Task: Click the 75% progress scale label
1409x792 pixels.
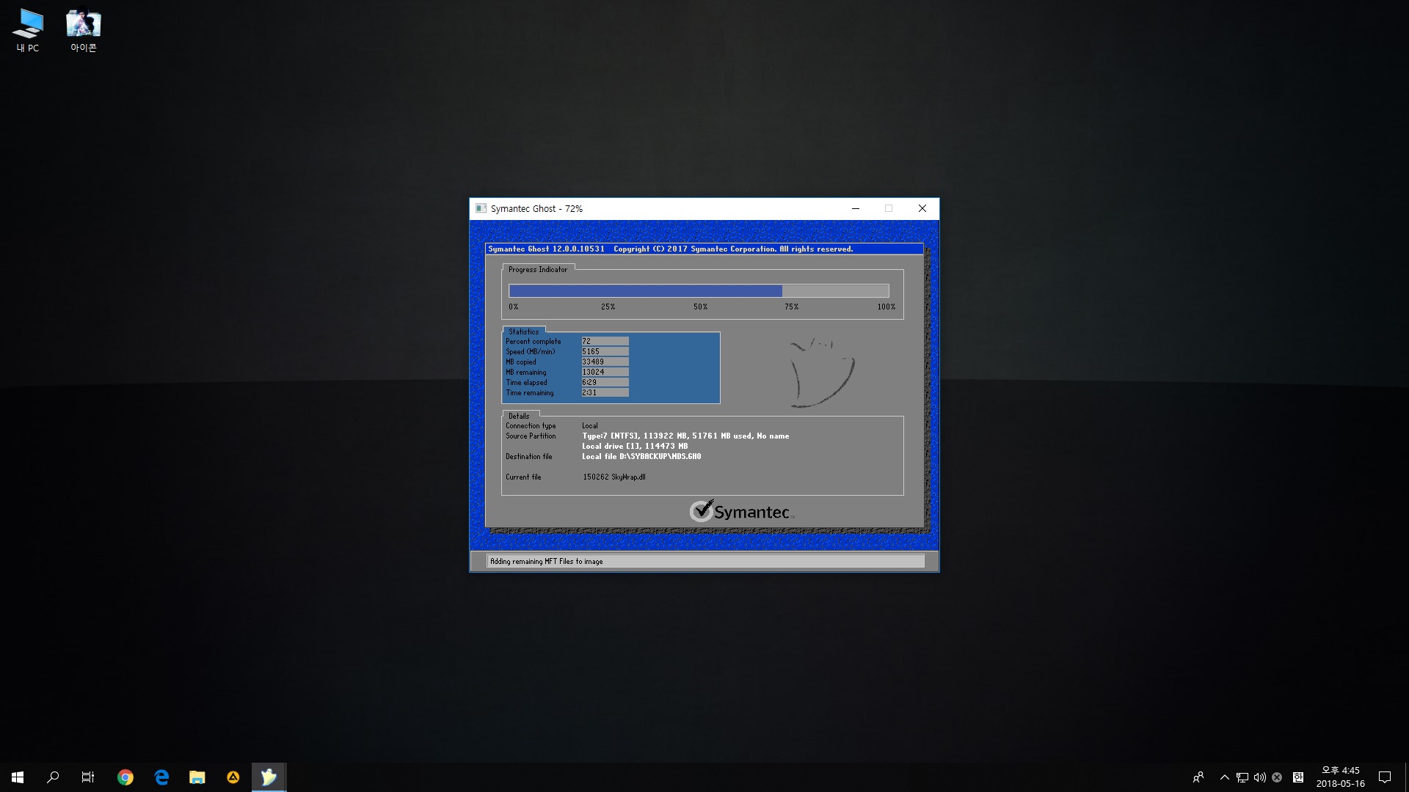Action: tap(791, 307)
